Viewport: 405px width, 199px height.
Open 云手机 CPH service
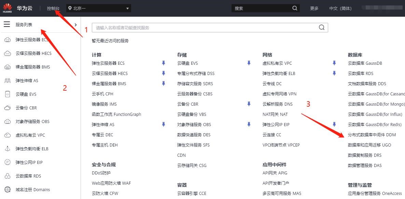102,94
